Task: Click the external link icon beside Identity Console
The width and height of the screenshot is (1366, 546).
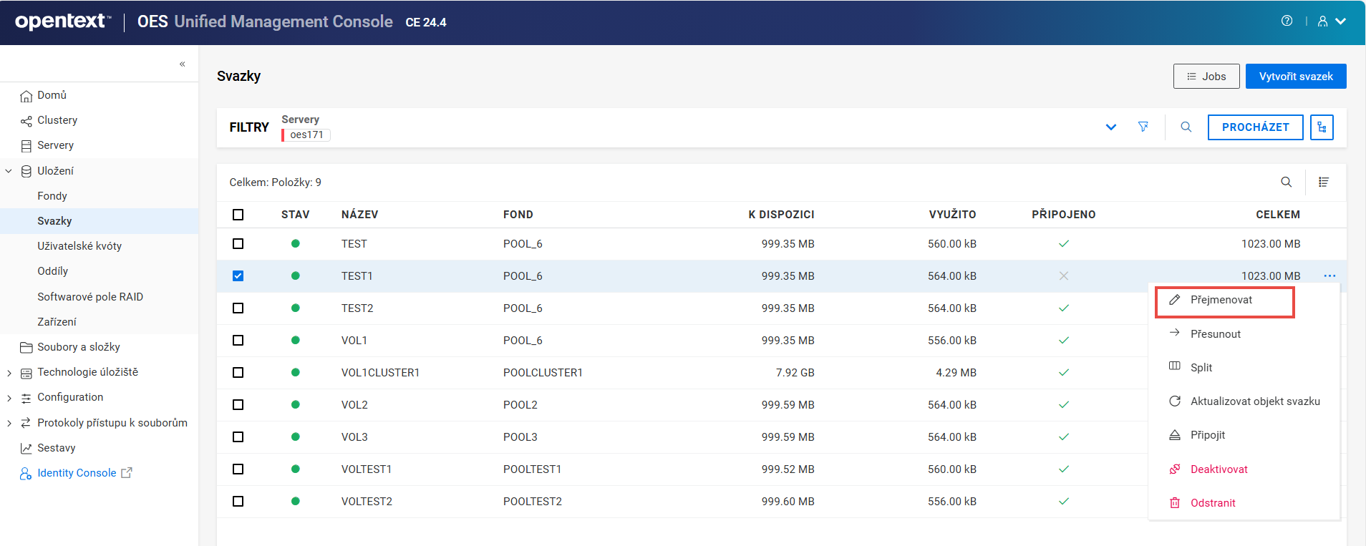Action: point(127,472)
